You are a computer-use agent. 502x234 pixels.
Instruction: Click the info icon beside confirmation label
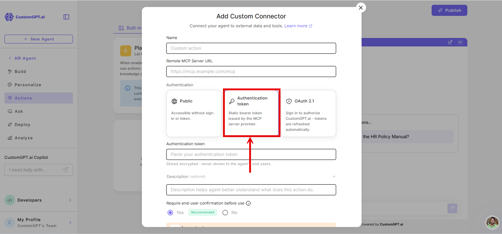click(x=248, y=203)
